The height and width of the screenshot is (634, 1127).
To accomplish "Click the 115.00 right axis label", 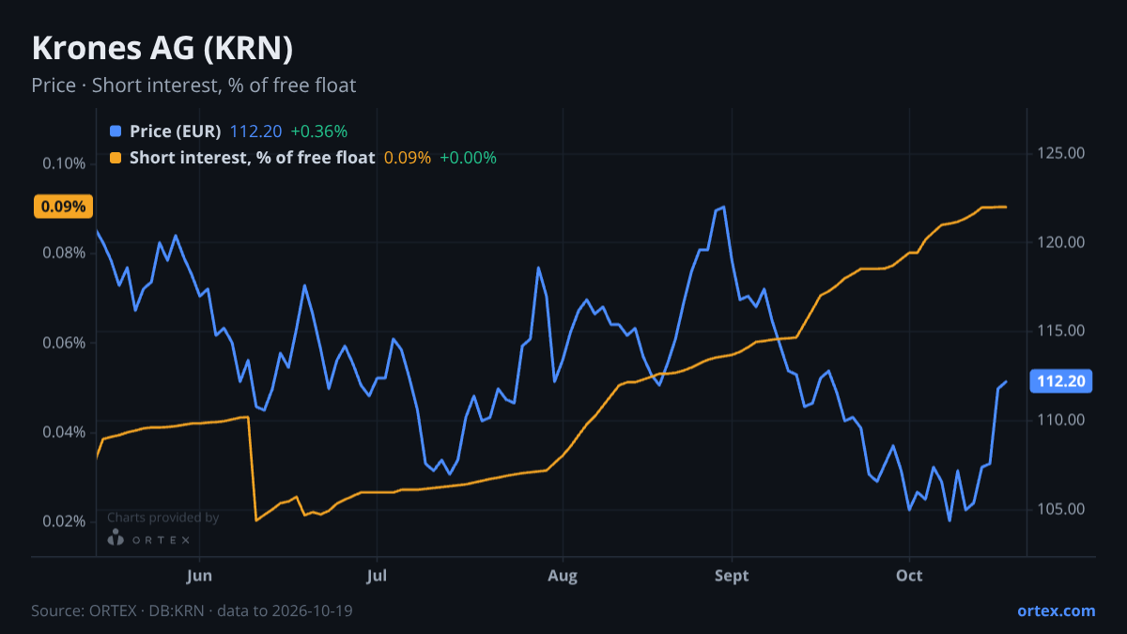I will (x=1061, y=331).
